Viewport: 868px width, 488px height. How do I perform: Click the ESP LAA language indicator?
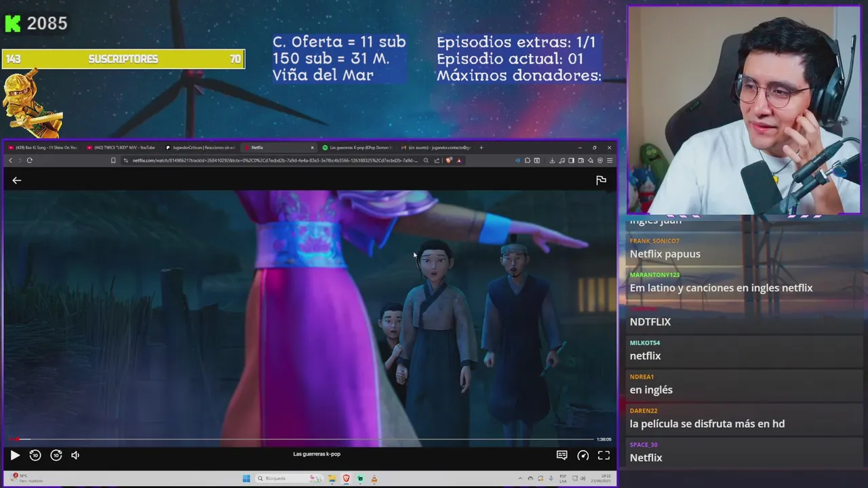[x=563, y=479]
